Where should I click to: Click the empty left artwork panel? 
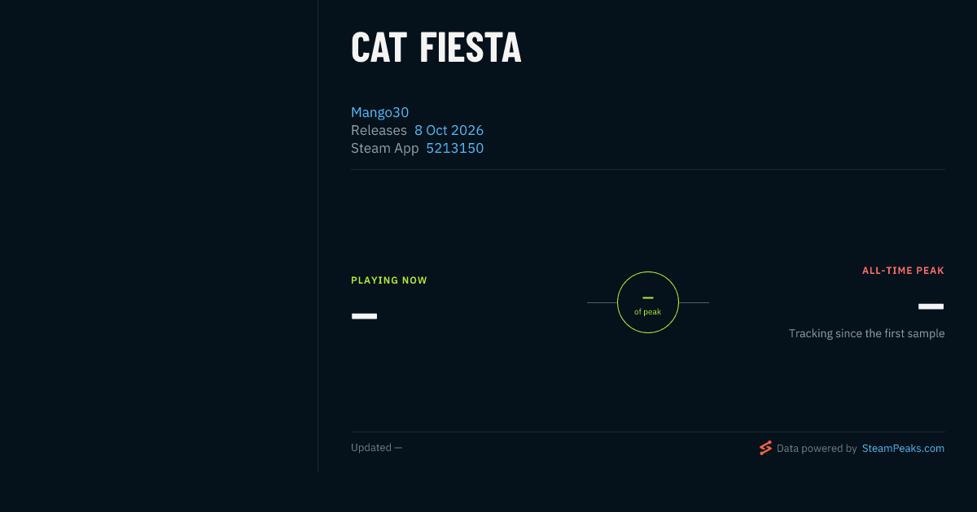point(159,236)
